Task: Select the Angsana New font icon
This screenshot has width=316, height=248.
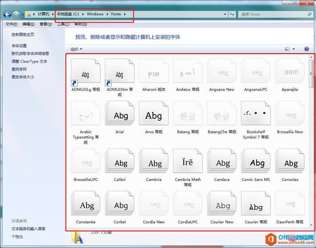Action: coord(222,71)
